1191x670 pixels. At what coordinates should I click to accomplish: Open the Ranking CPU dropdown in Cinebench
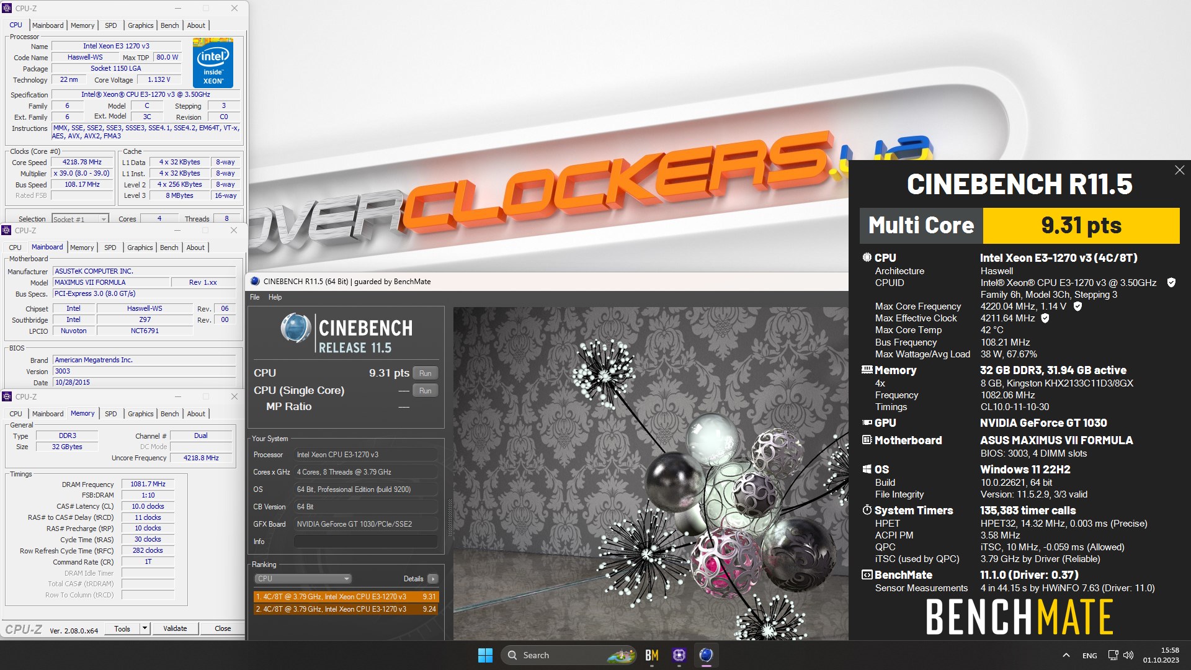(x=303, y=579)
